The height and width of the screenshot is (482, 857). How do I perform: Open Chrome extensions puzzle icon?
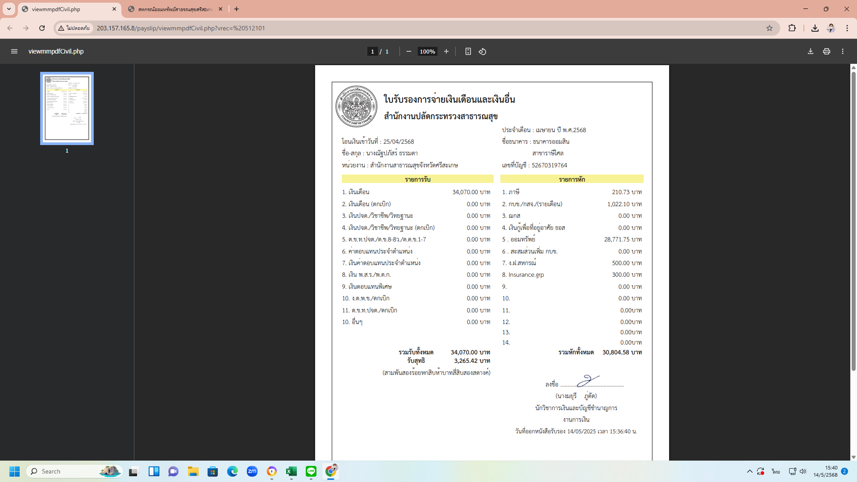792,28
